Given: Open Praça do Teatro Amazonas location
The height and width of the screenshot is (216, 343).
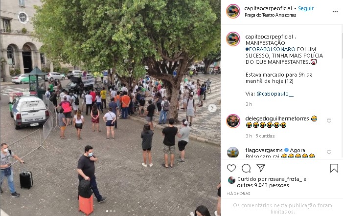Looking at the screenshot, I should coord(271,15).
